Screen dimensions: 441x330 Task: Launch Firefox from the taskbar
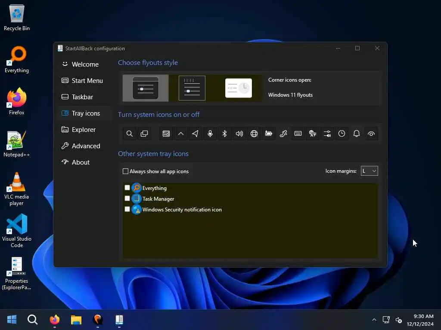point(55,320)
